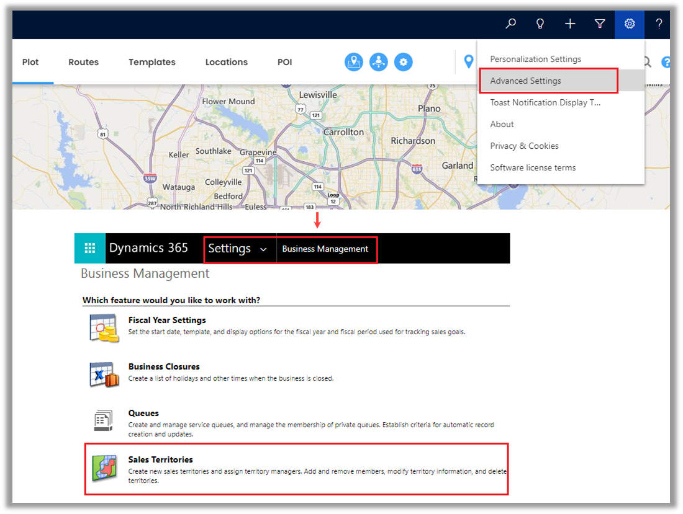Open the Templates tab

pos(152,62)
